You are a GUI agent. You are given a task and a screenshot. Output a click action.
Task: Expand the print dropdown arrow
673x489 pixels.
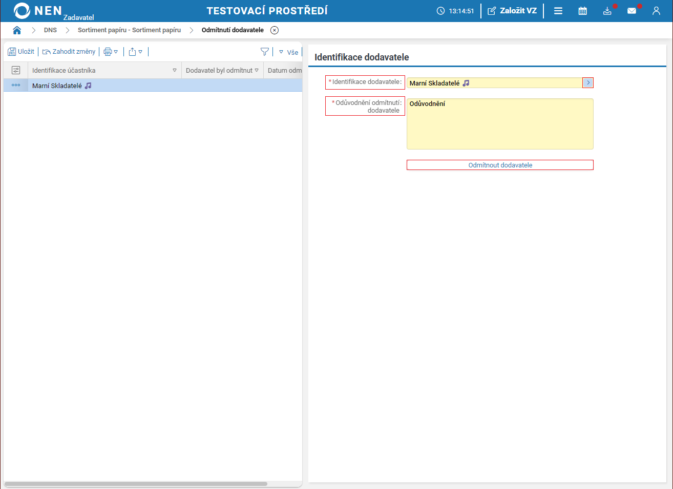[116, 52]
